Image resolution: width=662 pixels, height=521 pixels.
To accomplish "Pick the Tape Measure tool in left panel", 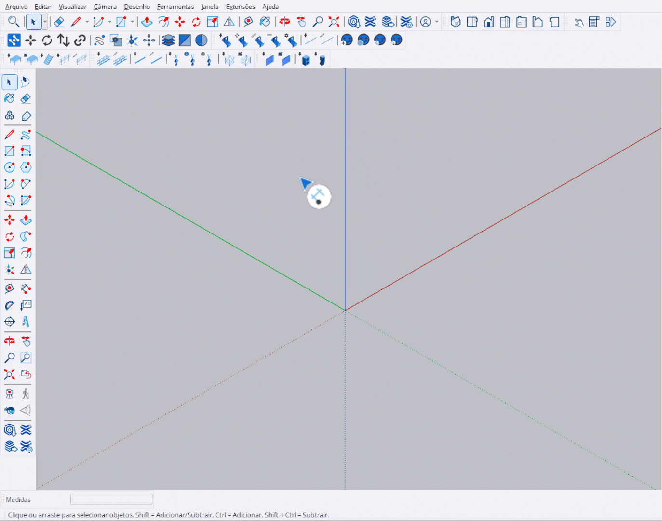I will point(9,289).
